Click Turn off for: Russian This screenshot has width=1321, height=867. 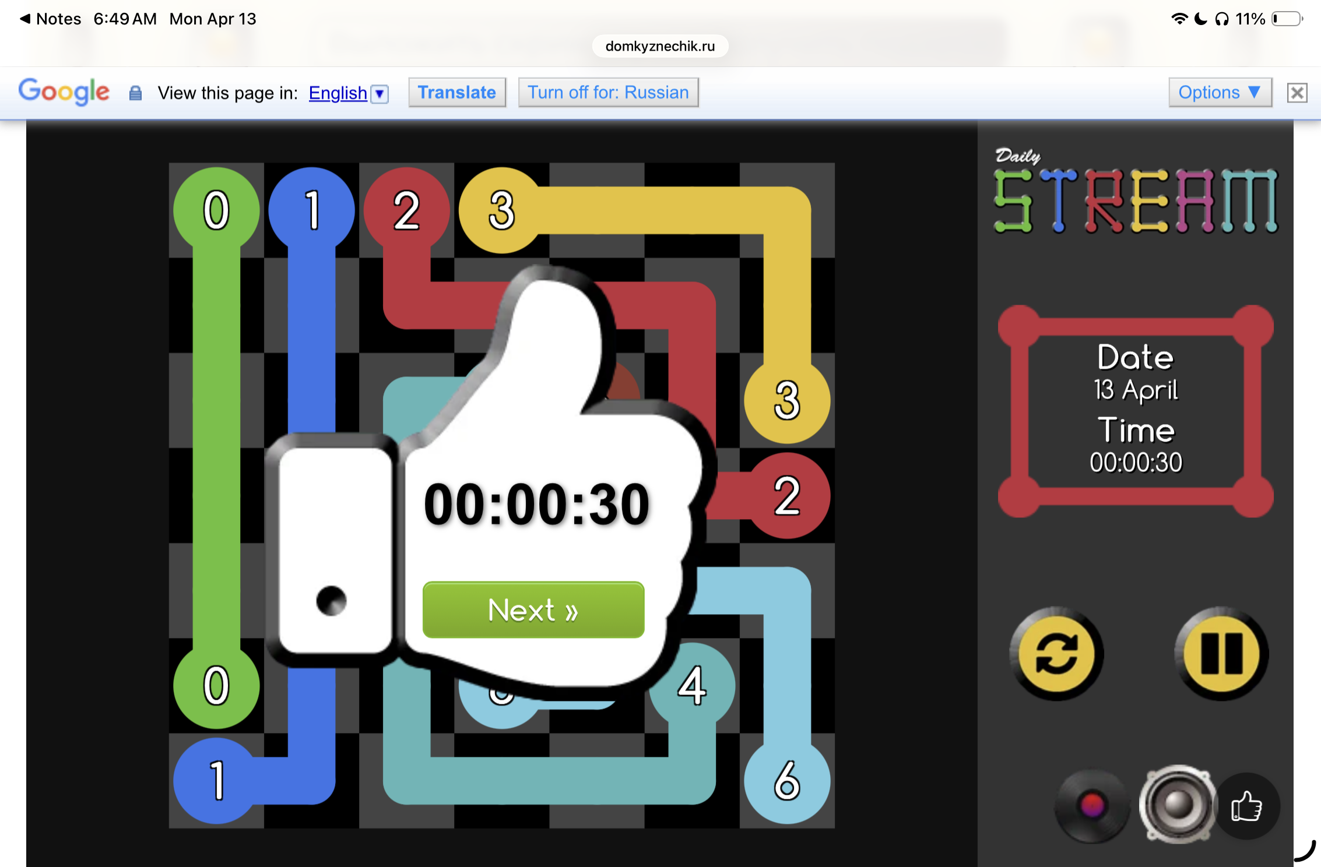[608, 92]
